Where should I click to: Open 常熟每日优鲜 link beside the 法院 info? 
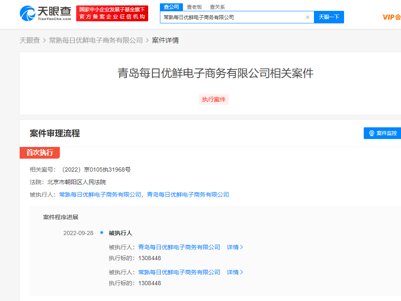pyautogui.click(x=100, y=195)
